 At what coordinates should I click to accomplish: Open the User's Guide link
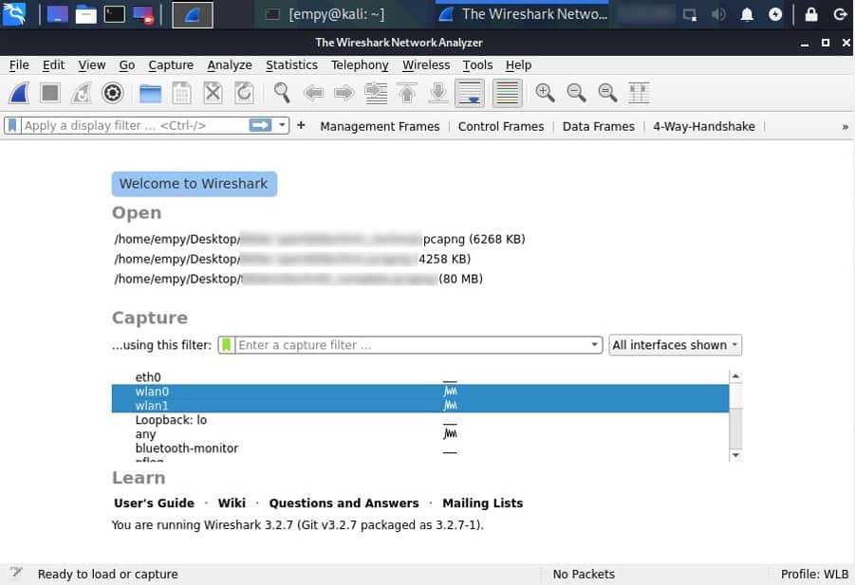(154, 503)
